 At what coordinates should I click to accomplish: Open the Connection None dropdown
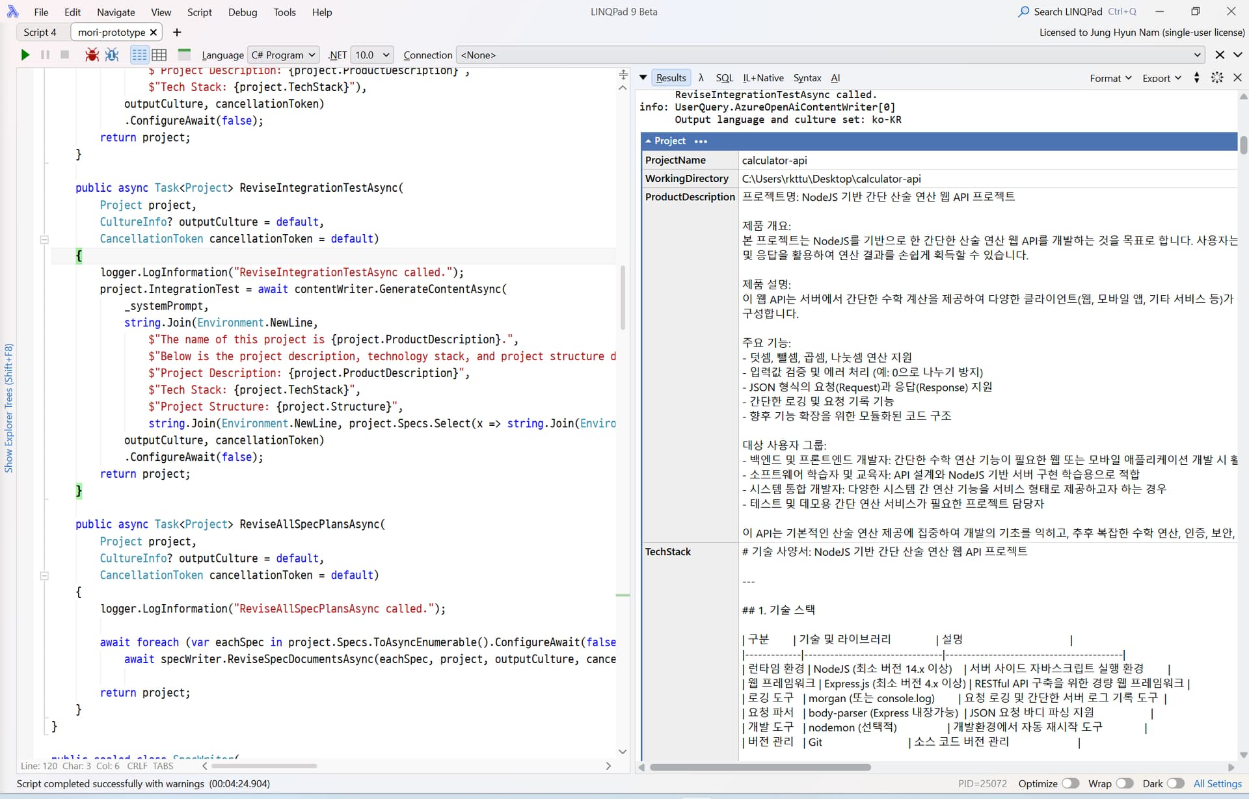click(830, 55)
